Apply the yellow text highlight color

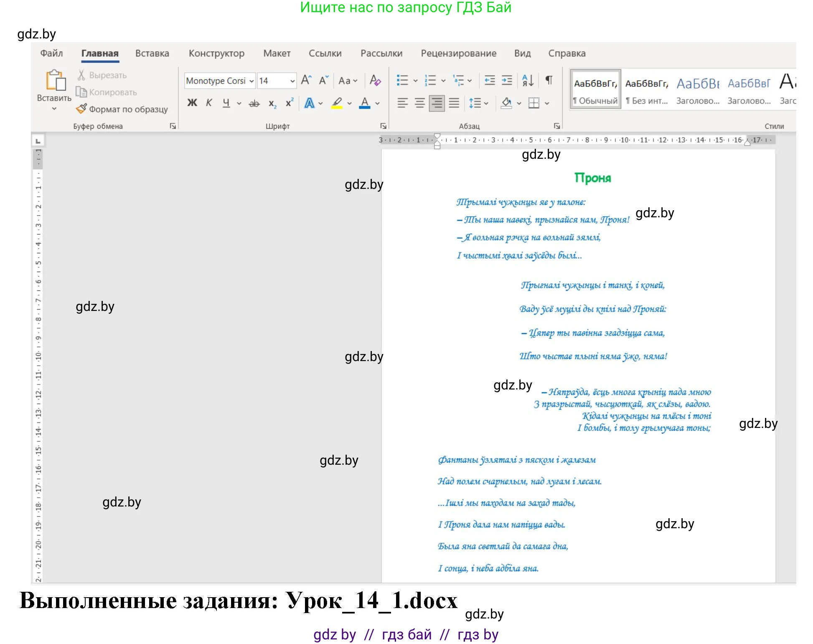(x=337, y=103)
